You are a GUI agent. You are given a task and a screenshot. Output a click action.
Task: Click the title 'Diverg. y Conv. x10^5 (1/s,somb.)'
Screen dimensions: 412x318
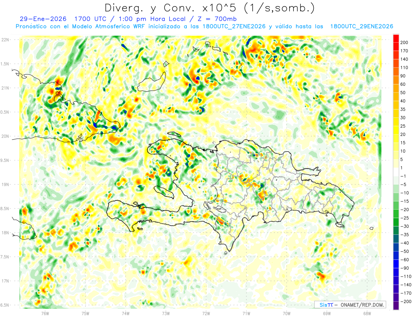[x=209, y=8]
